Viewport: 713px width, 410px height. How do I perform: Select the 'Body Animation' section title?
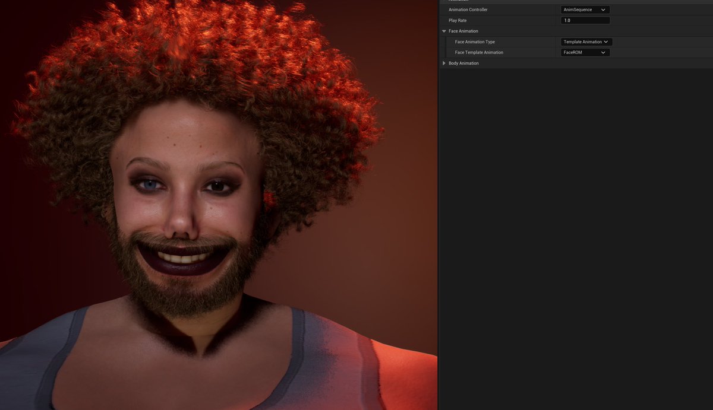463,63
